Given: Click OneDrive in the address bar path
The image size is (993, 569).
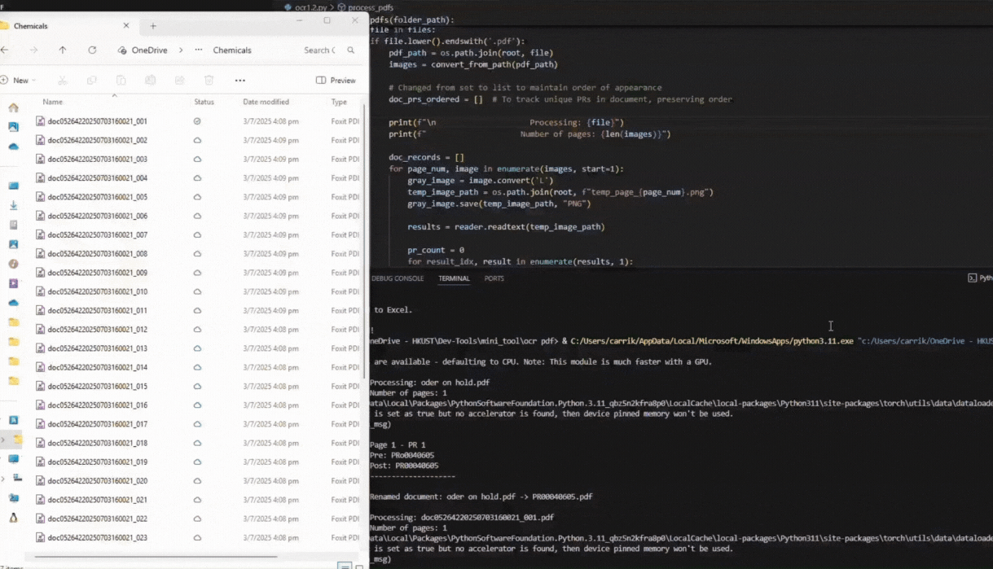Looking at the screenshot, I should (149, 50).
